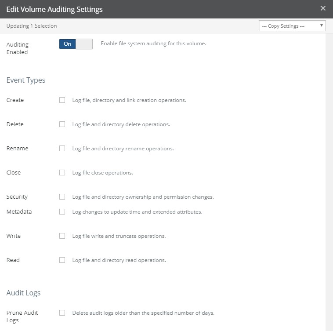
Task: Check the Security event checkbox
Action: point(62,197)
